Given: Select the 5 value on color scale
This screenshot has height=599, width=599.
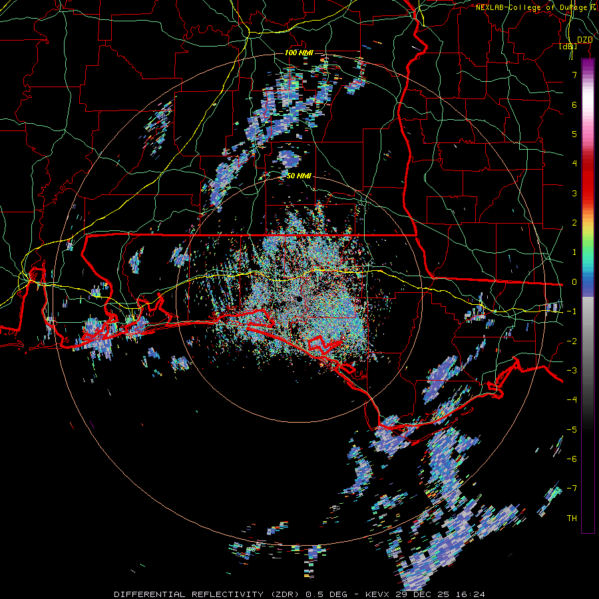Looking at the screenshot, I should point(574,134).
